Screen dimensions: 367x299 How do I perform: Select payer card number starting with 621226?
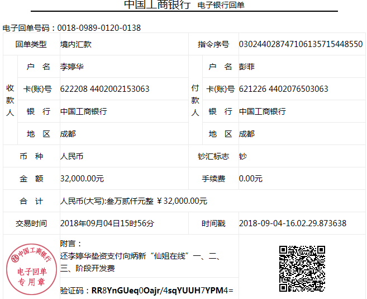283,89
